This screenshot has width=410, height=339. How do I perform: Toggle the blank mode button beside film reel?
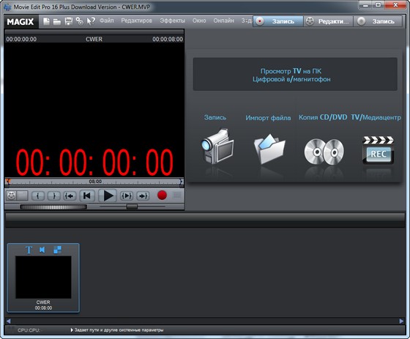23,195
